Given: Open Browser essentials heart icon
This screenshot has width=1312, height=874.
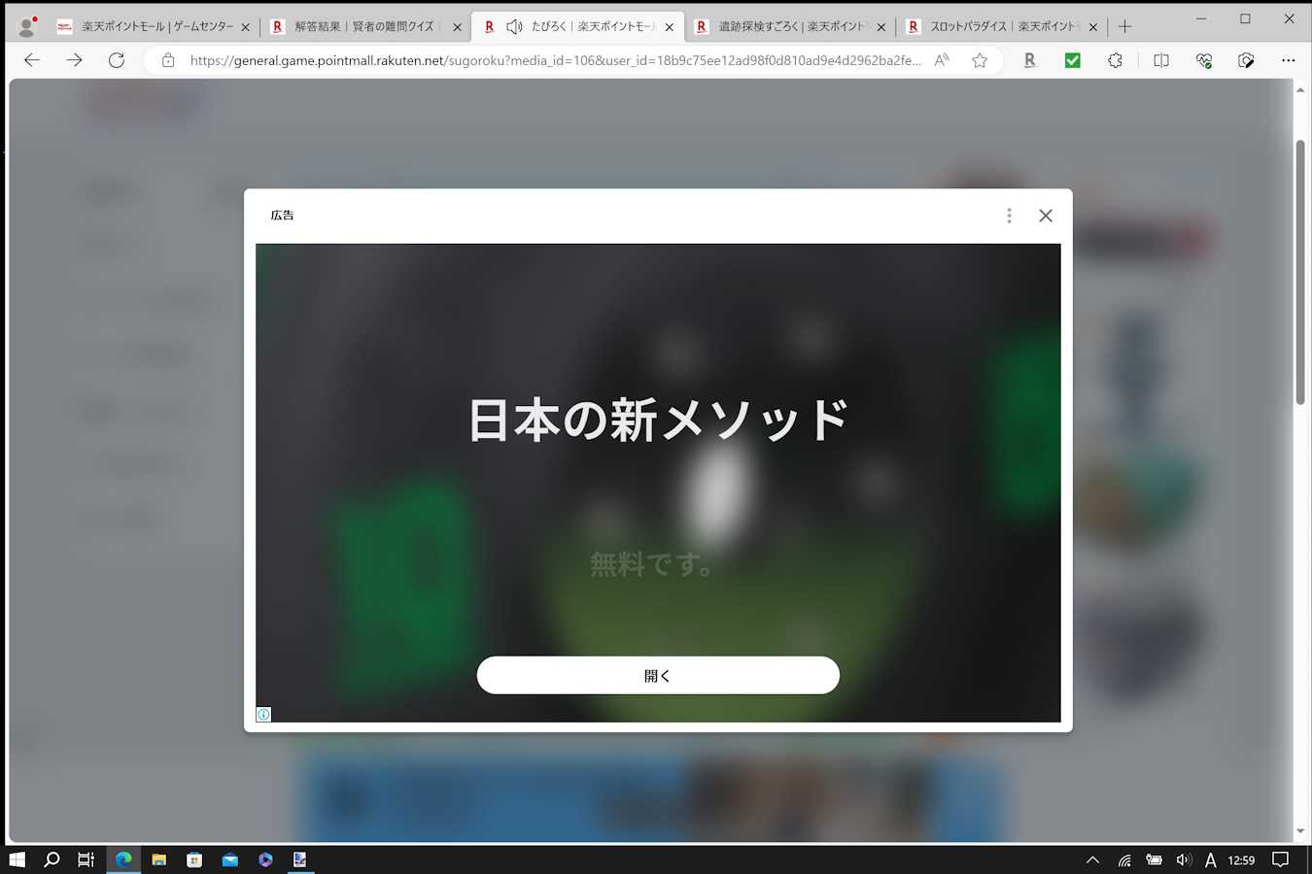Looking at the screenshot, I should tap(1204, 60).
